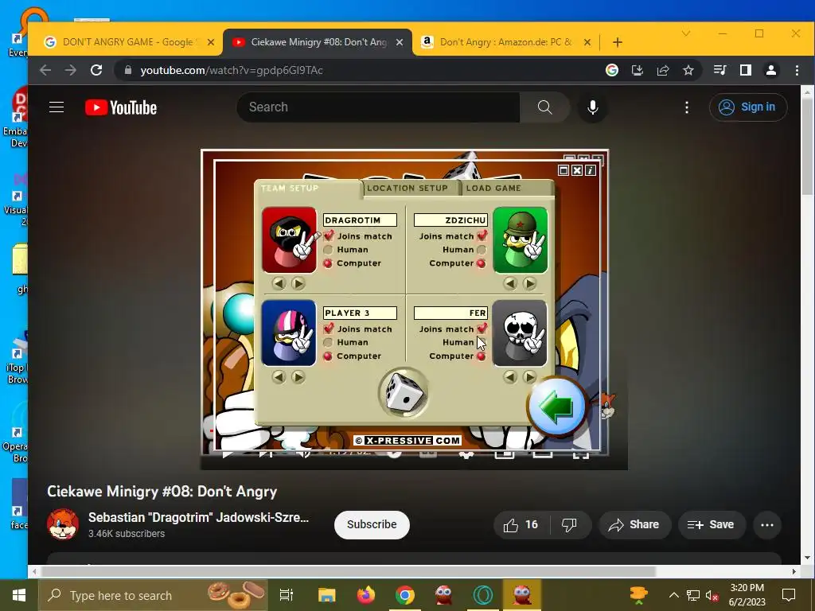Start voice search with microphone
The width and height of the screenshot is (815, 611).
(592, 107)
